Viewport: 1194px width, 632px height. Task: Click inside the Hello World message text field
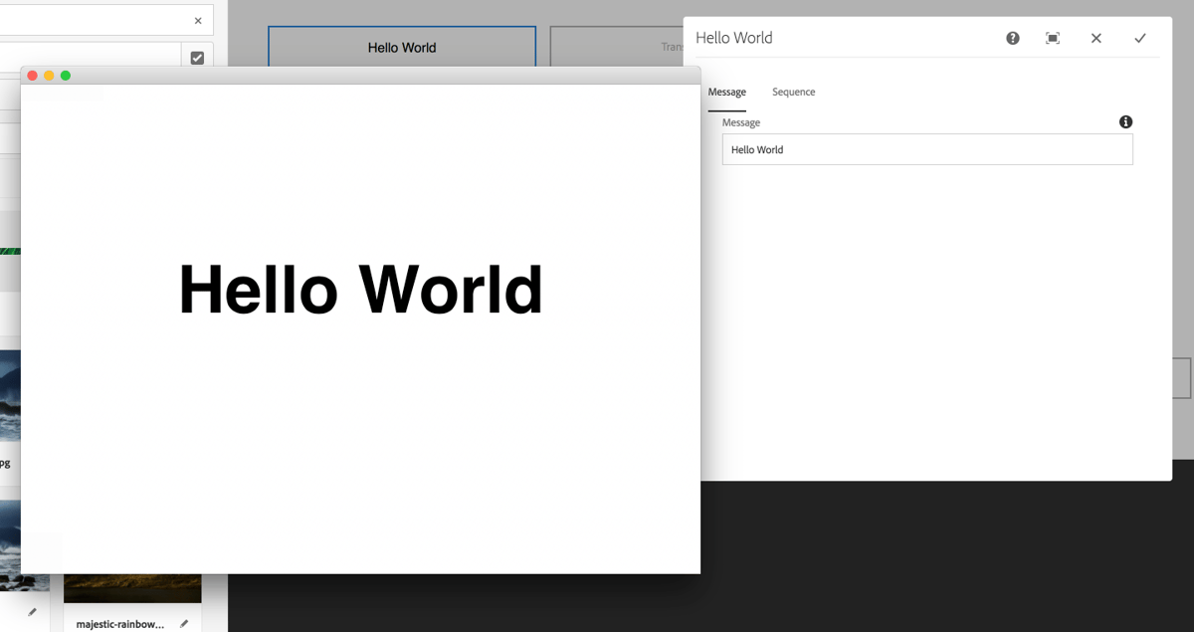tap(925, 149)
